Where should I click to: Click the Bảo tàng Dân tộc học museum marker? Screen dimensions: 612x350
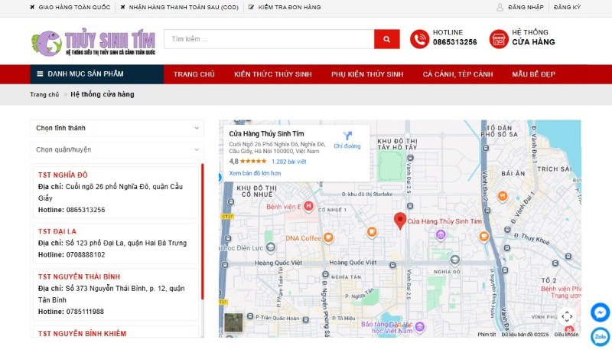(419, 326)
